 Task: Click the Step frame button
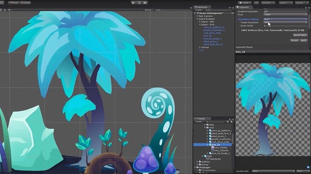[x=145, y=3]
